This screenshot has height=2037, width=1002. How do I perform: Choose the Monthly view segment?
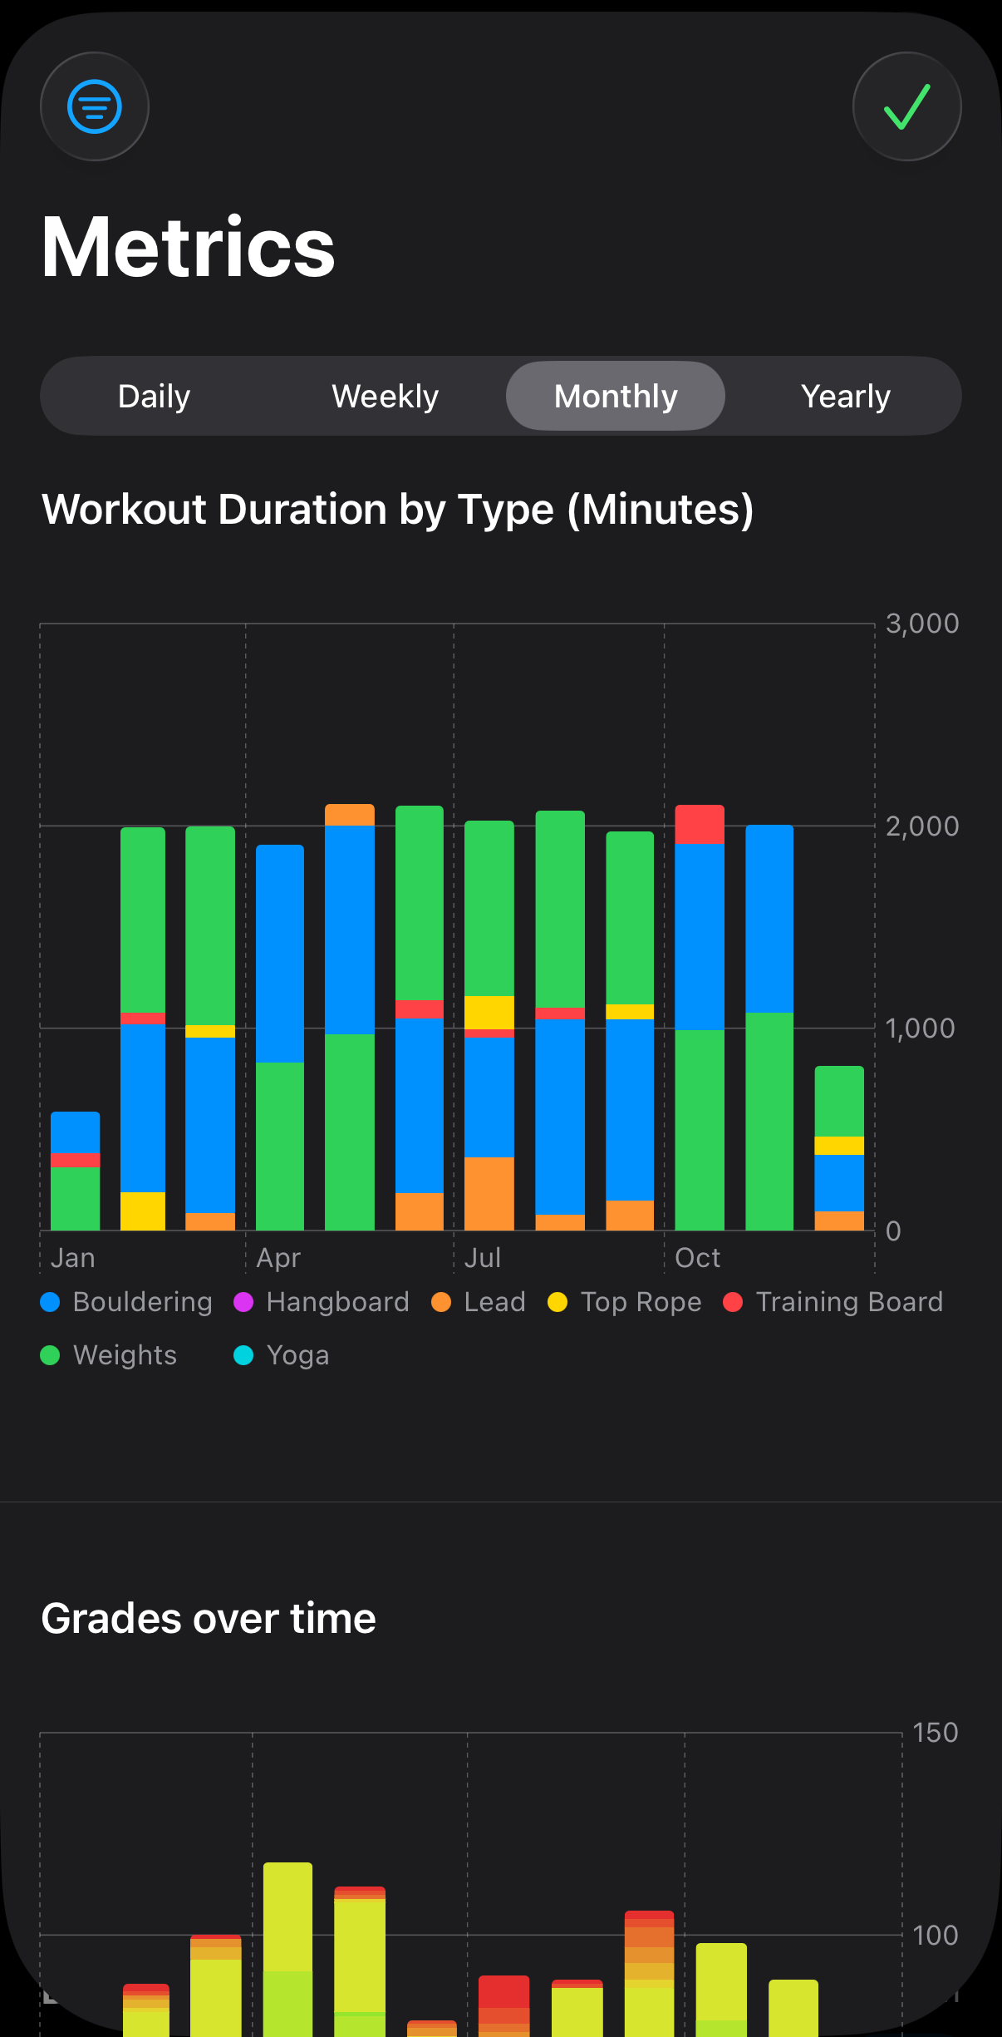[616, 397]
